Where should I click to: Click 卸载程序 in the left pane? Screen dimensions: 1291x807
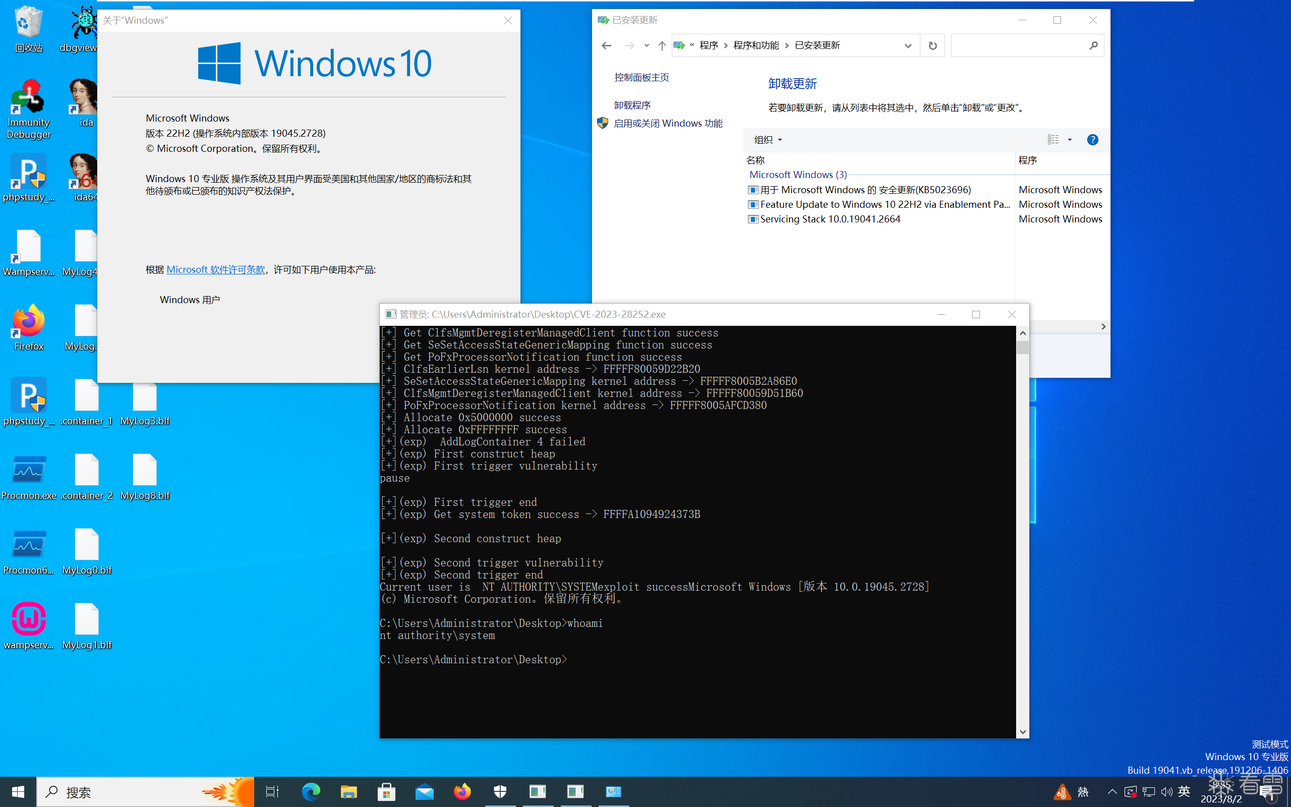coord(632,105)
